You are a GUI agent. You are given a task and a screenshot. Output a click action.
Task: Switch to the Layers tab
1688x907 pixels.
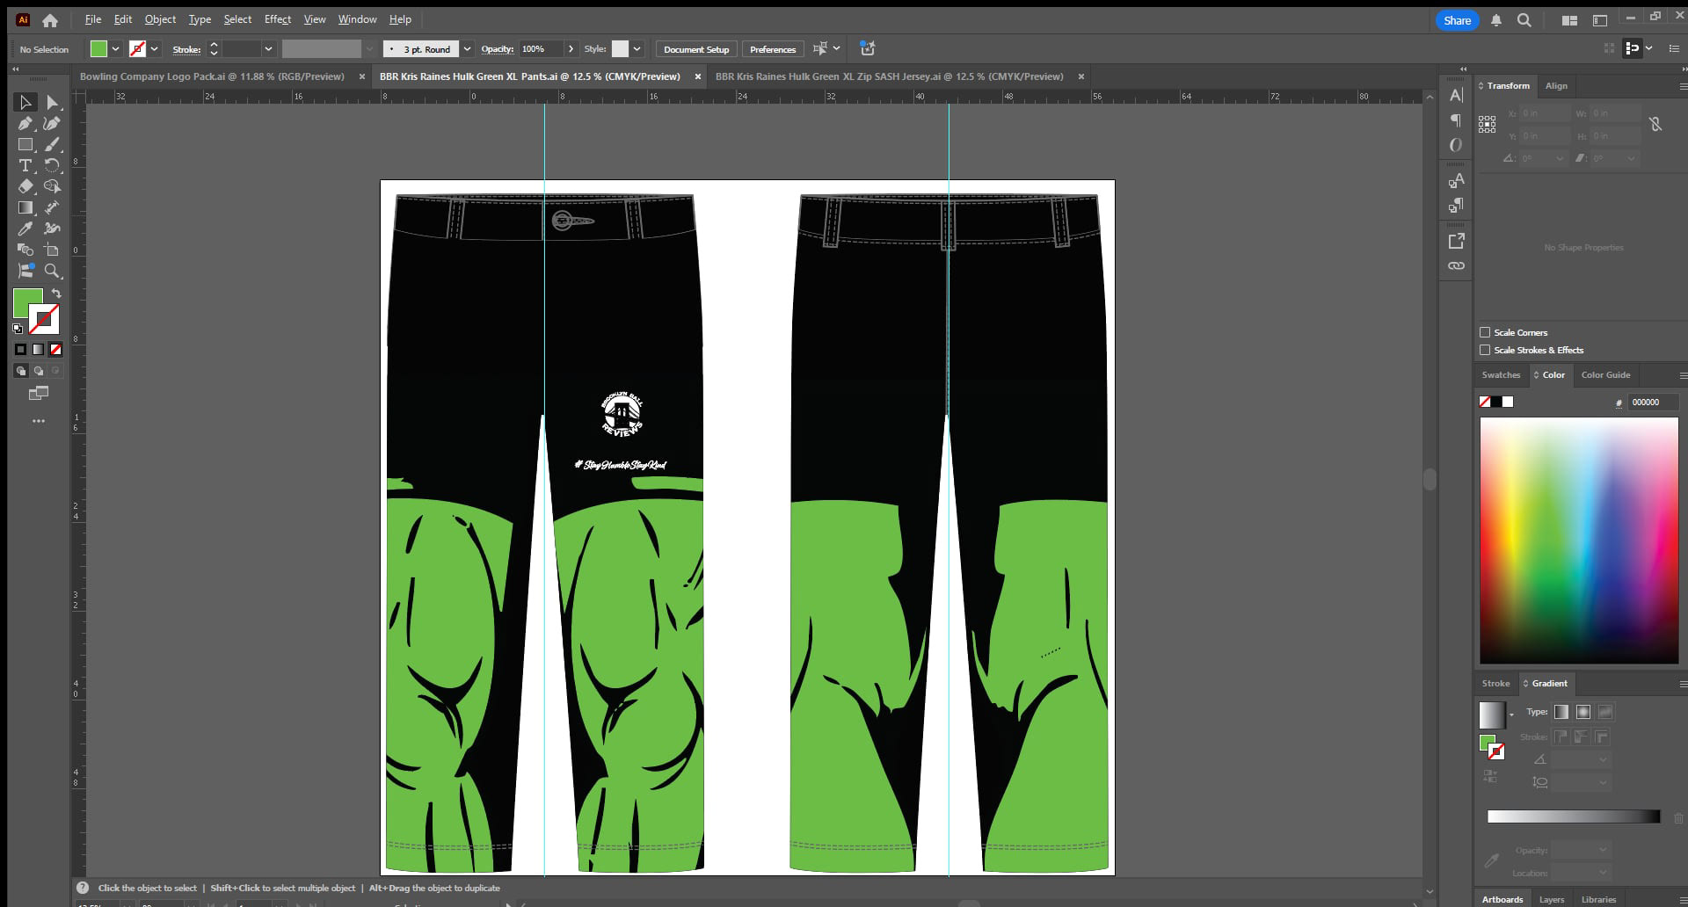pyautogui.click(x=1552, y=899)
